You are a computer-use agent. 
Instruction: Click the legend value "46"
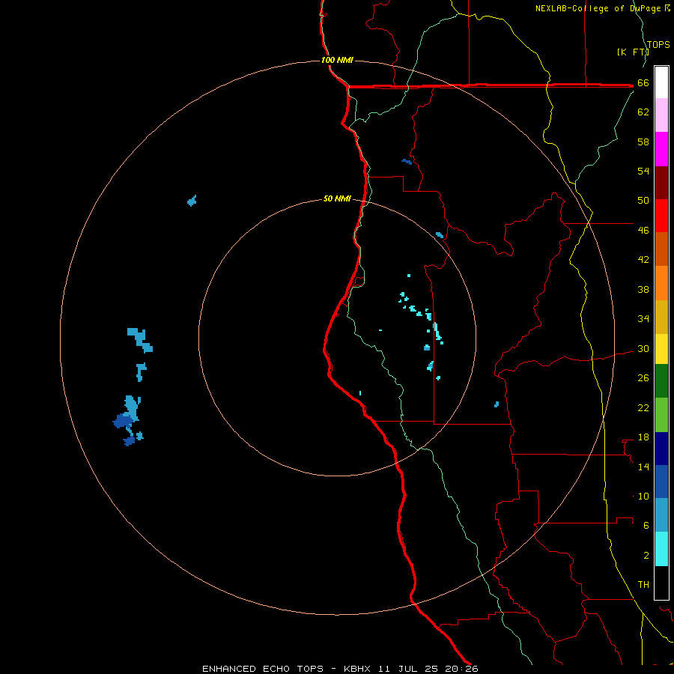[x=643, y=231]
